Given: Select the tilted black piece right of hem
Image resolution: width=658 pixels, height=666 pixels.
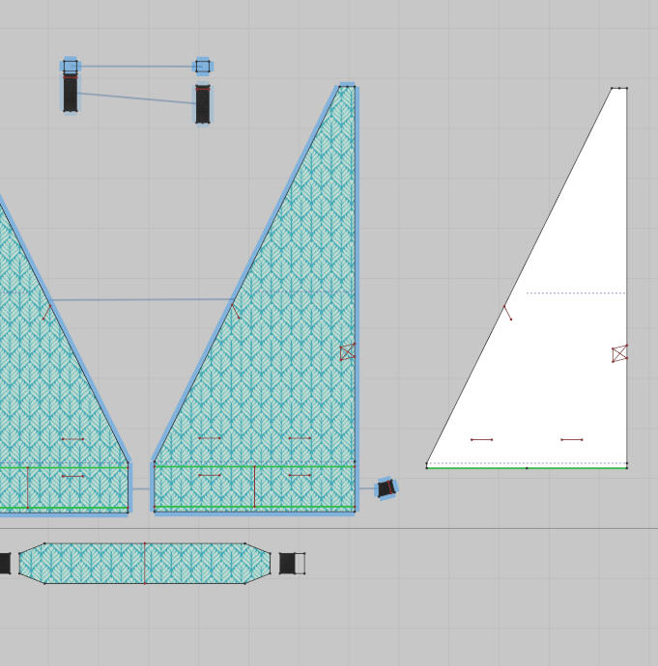Looking at the screenshot, I should coord(386,488).
